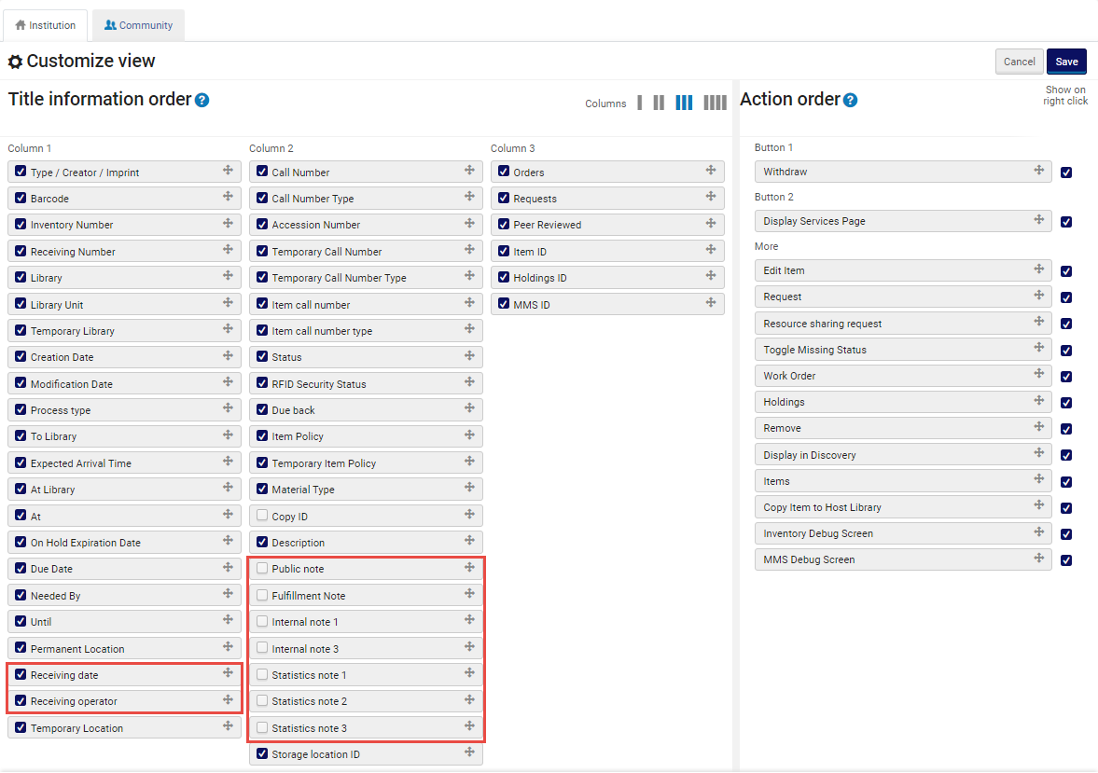Uncheck the Barcode field checkbox
Image resolution: width=1098 pixels, height=773 pixels.
[21, 198]
